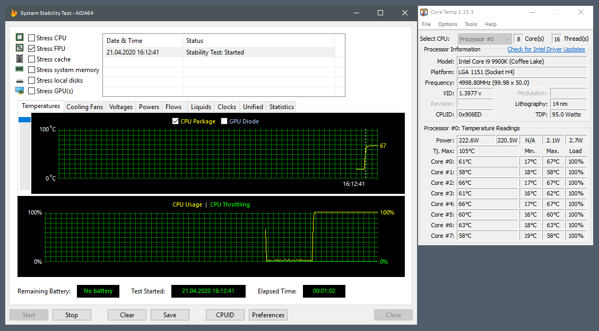Image resolution: width=599 pixels, height=331 pixels.
Task: Minimize the AIDA64 System Stability Test window
Action: click(357, 13)
